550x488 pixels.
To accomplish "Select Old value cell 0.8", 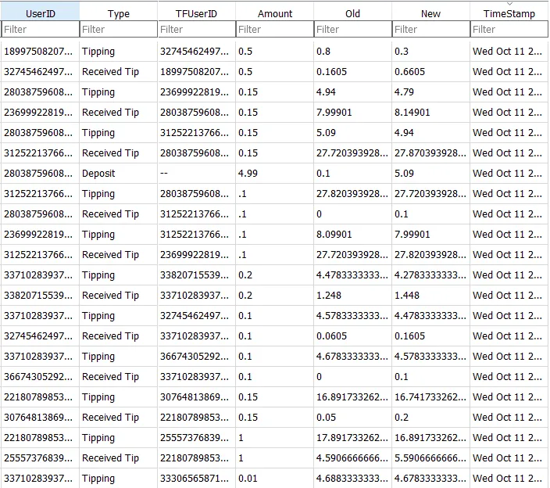I will click(352, 52).
